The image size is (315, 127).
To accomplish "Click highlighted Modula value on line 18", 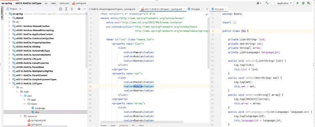I will [138, 87].
